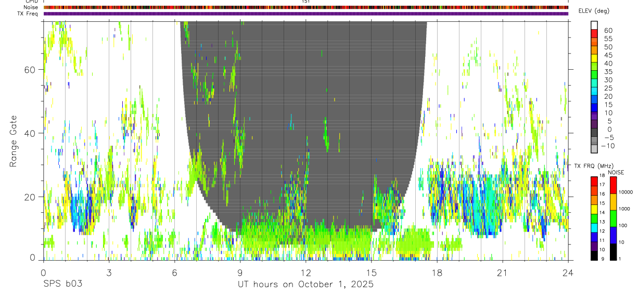Pick the lightest gray bottom swatch in ELEV bar
Screen dimensions: 639x295
pyautogui.click(x=594, y=149)
